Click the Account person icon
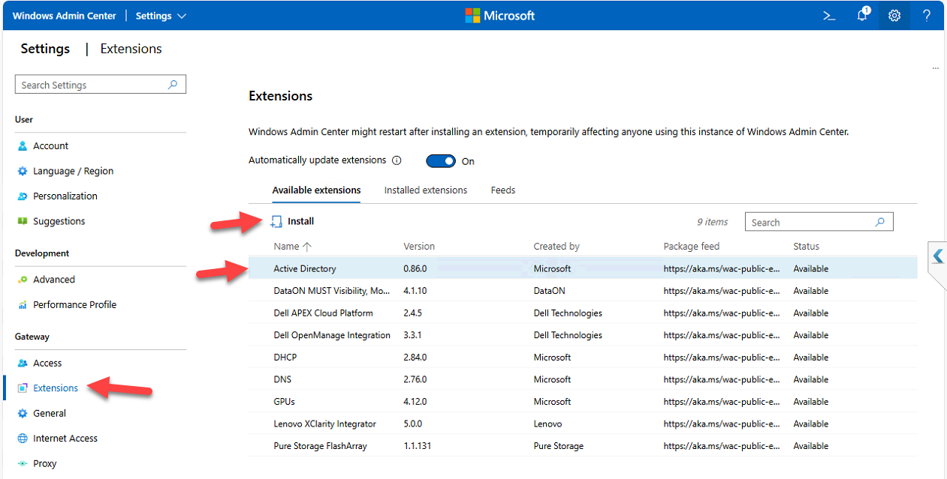Image resolution: width=947 pixels, height=479 pixels. 23,146
